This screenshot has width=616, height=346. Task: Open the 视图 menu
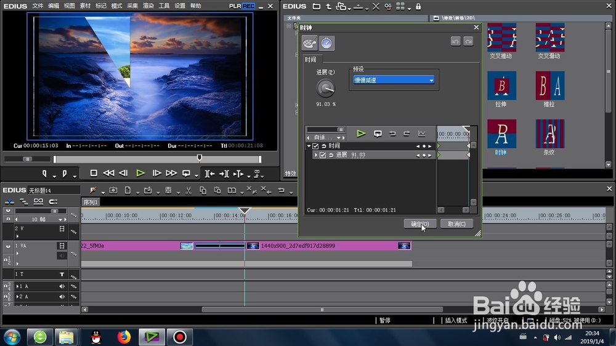[69, 6]
